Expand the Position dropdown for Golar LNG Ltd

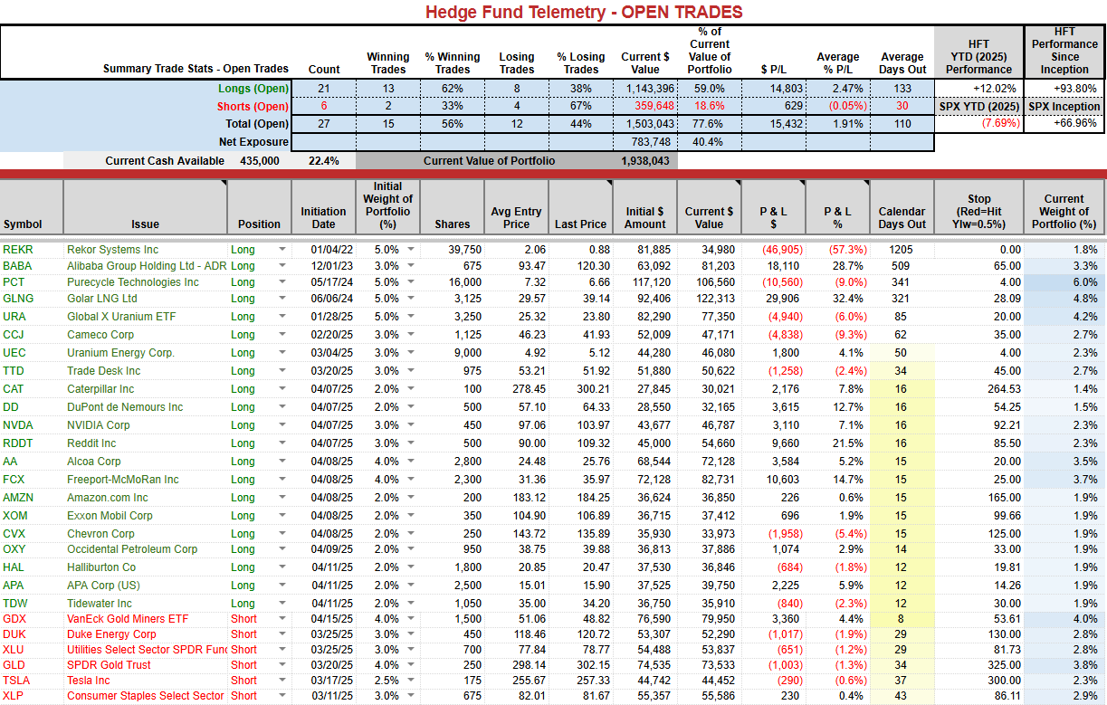pos(282,299)
